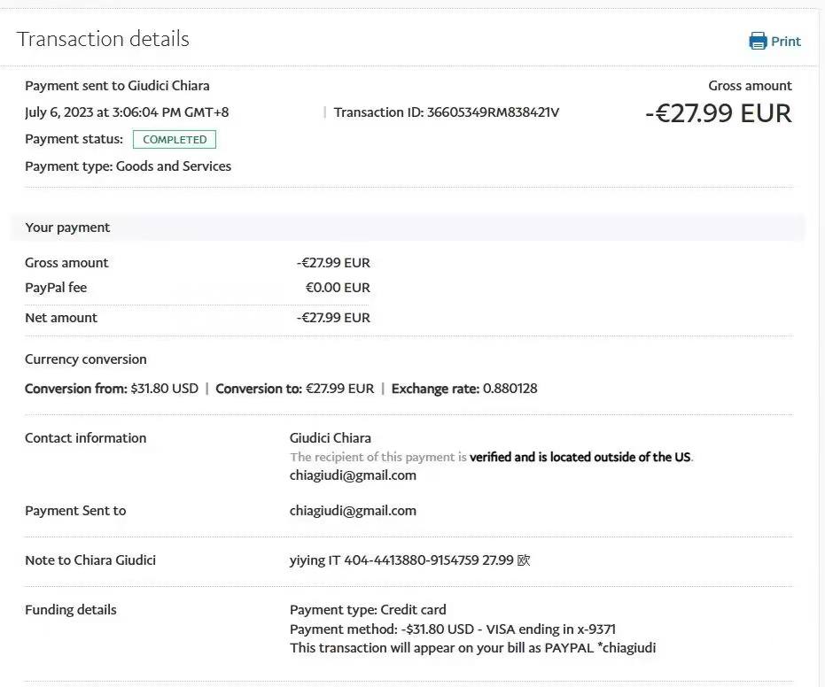Click the Your payment section header
This screenshot has height=687, width=825.
point(67,228)
